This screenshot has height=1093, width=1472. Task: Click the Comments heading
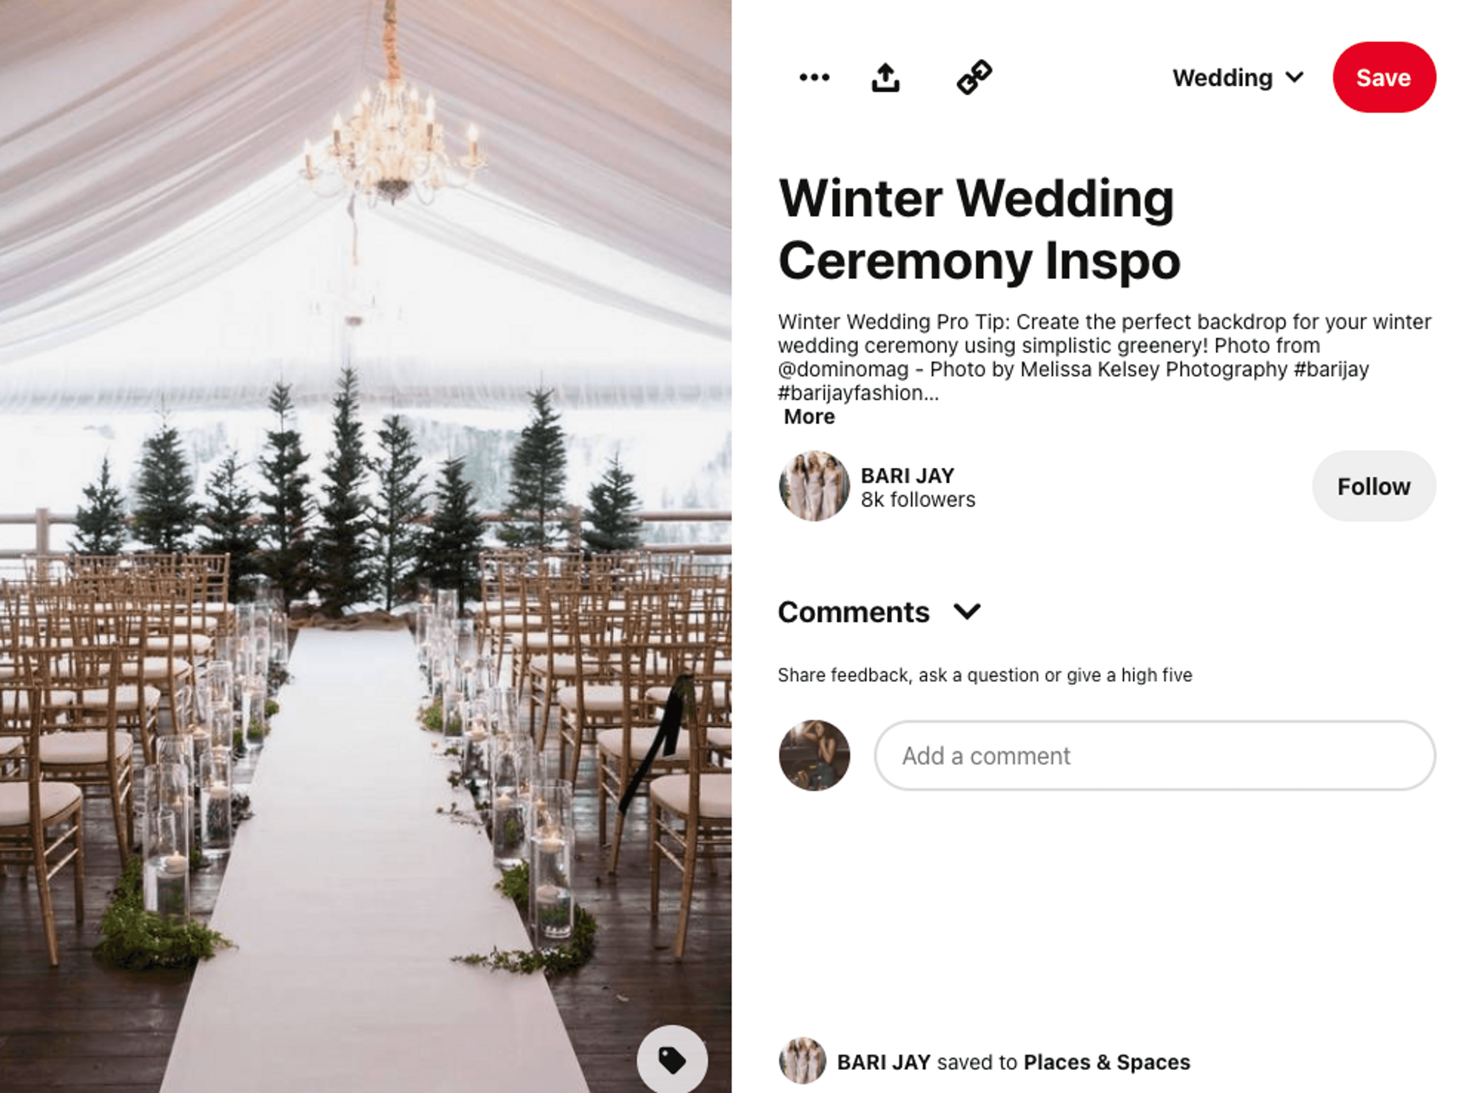pyautogui.click(x=853, y=612)
